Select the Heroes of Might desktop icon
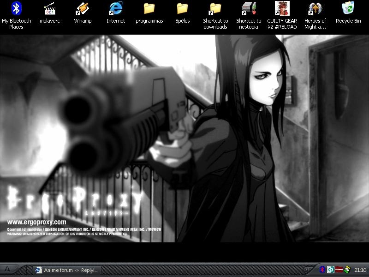The height and width of the screenshot is (277, 369). tap(315, 15)
